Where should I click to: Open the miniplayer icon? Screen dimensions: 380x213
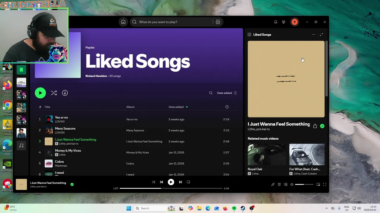(x=318, y=184)
